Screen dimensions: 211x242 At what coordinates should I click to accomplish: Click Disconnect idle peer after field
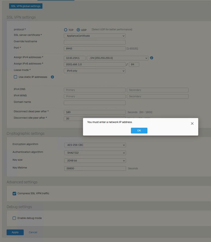(x=73, y=119)
